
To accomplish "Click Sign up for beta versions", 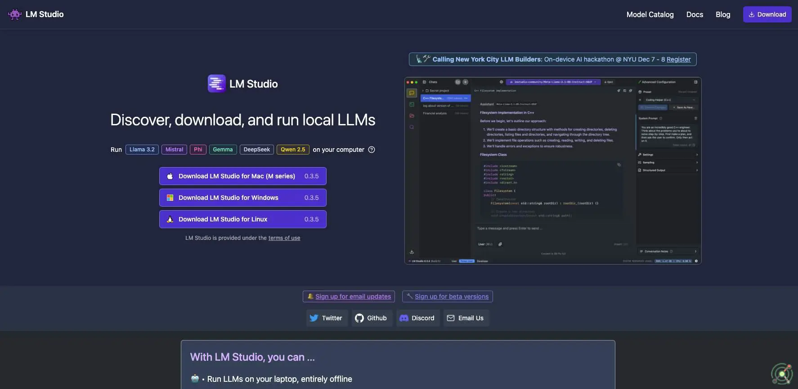I will (x=448, y=296).
